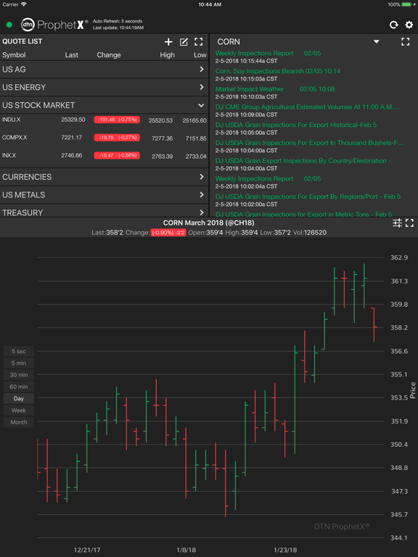Select the 30 min chart interval
Image resolution: width=418 pixels, height=557 pixels.
(x=19, y=375)
